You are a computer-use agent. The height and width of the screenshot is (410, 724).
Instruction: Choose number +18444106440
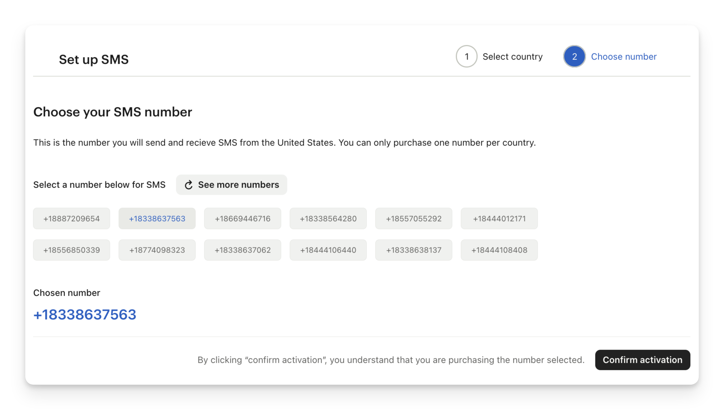tap(328, 250)
